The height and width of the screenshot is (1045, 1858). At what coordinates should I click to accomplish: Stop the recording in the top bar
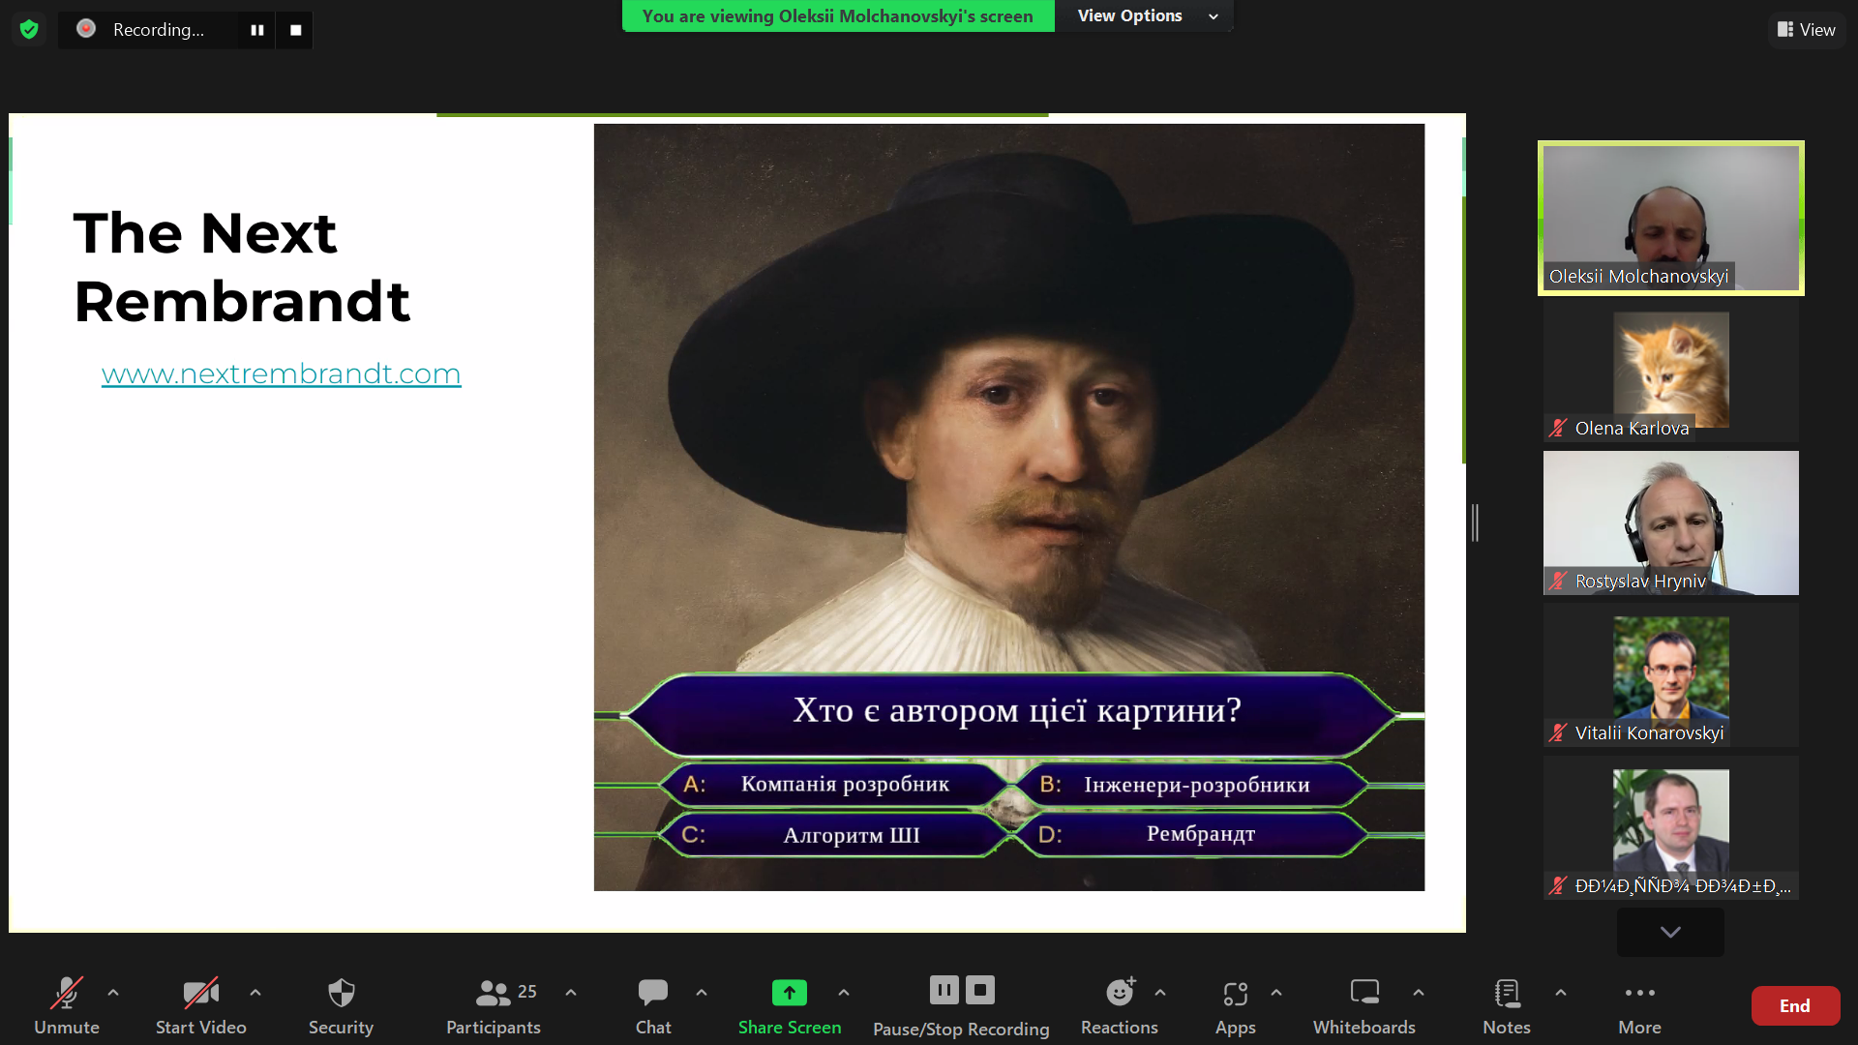tap(296, 30)
